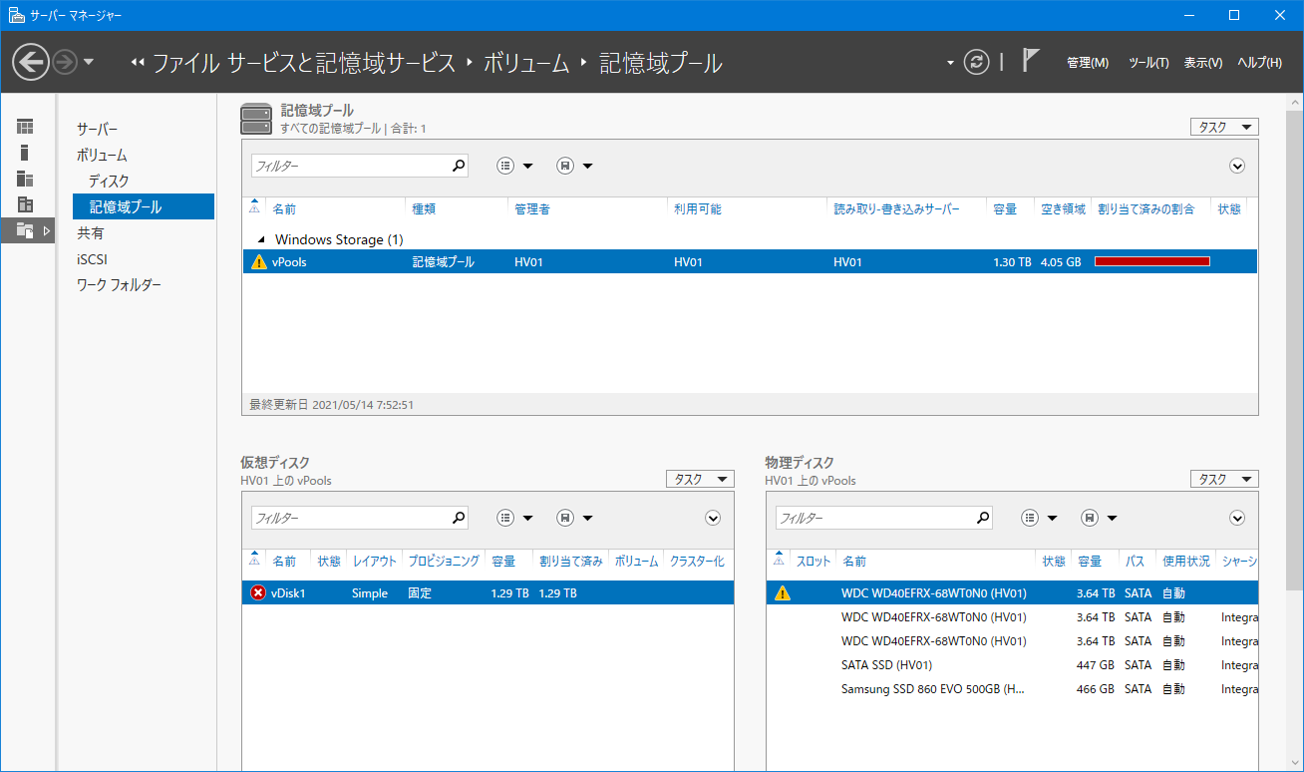Click the red allocation bar for vPools
This screenshot has width=1304, height=772.
pos(1151,261)
